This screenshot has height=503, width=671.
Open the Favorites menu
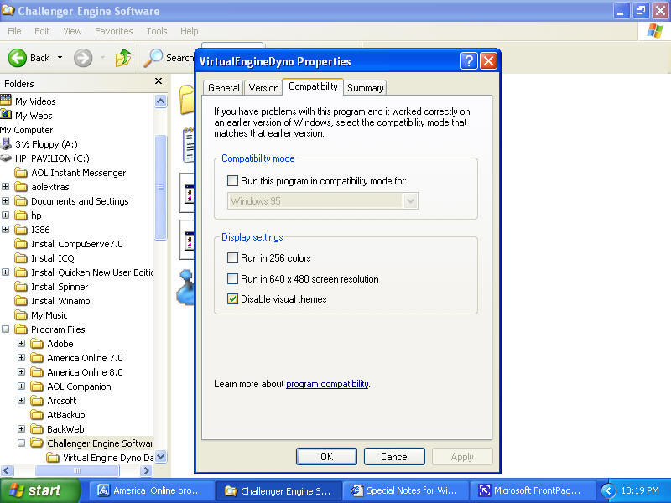tap(114, 31)
